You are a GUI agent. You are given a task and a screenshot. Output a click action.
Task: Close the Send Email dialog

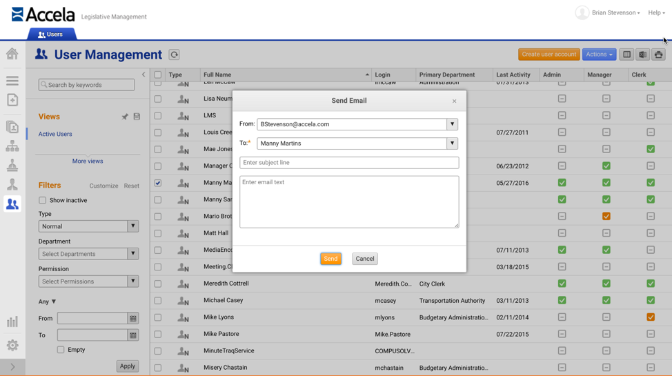coord(454,101)
